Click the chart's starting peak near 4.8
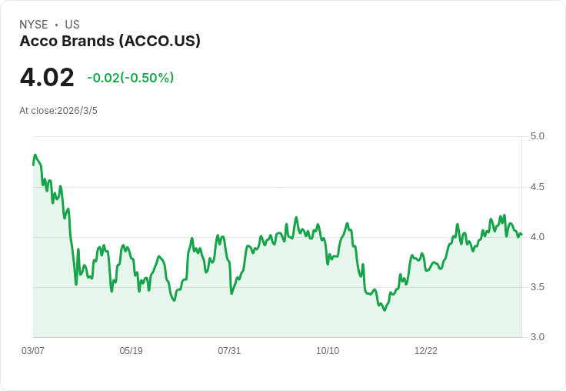The image size is (566, 391). pos(35,155)
